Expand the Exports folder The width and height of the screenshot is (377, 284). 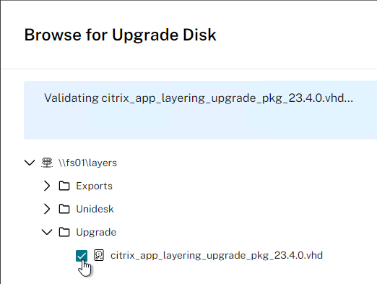coord(47,186)
